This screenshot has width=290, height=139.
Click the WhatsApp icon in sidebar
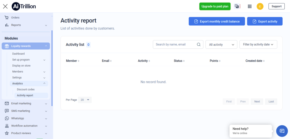pyautogui.click(x=7, y=118)
